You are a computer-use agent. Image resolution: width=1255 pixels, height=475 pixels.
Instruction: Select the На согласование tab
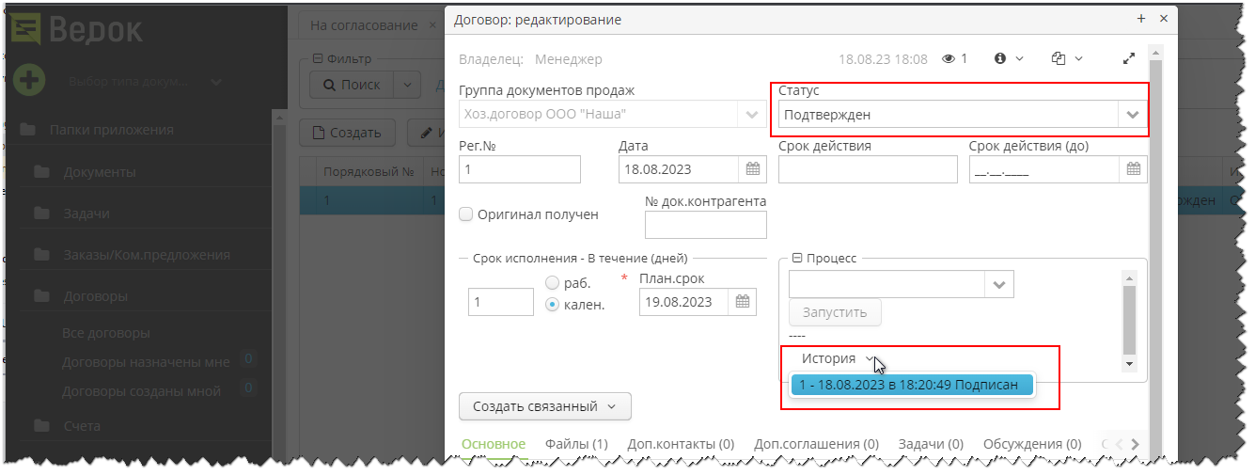click(365, 25)
